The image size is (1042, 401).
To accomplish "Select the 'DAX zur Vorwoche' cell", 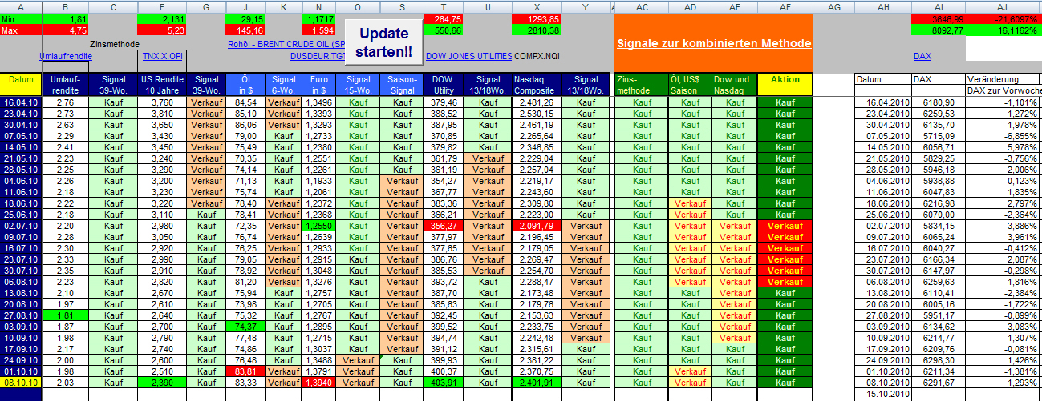I will tap(1003, 90).
